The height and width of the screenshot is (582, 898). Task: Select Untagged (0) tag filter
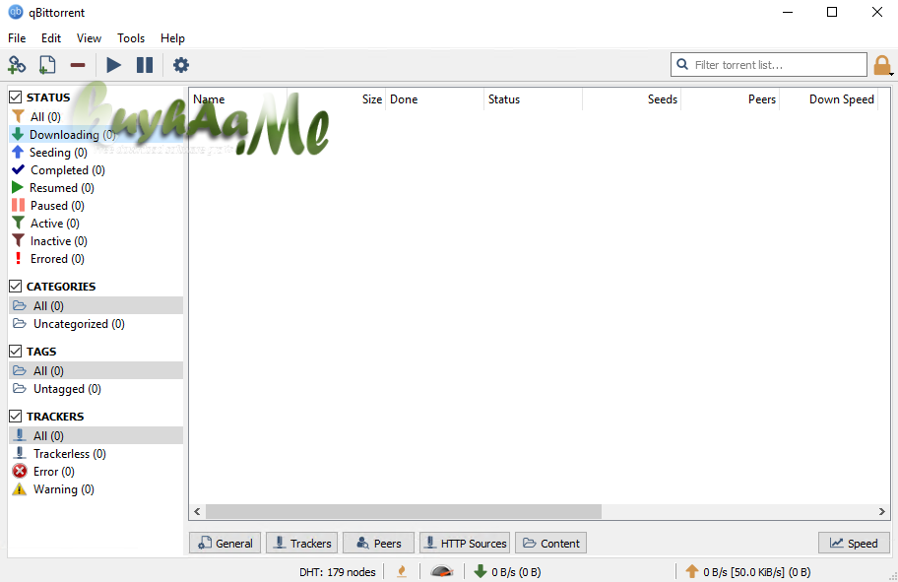coord(96,388)
